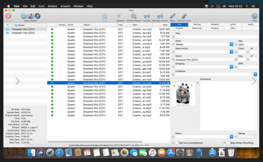The width and height of the screenshot is (263, 162).
Task: Switch to the Lyrics tab
Action: tap(233, 24)
